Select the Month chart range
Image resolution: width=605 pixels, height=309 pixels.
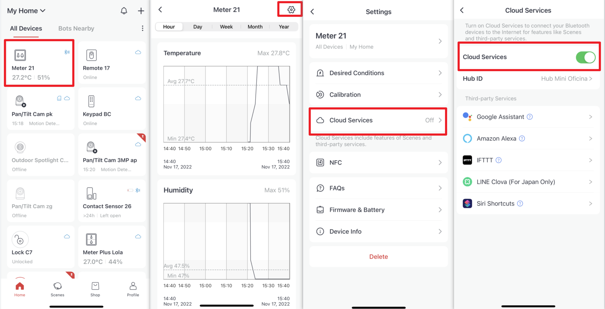pos(255,27)
